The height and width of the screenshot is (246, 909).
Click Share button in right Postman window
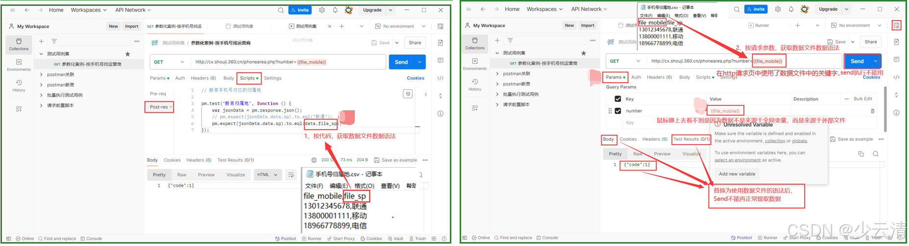(871, 42)
